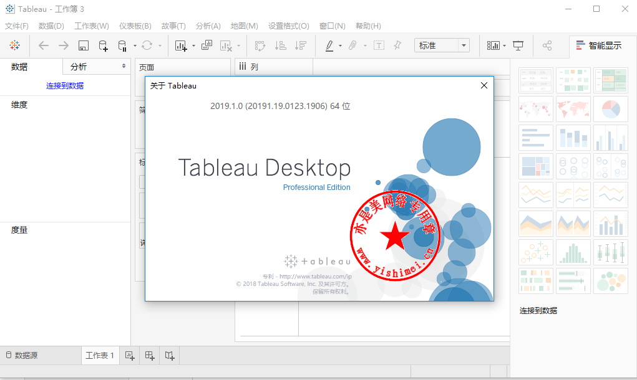Choose the scatter plot in Show Me
Image resolution: width=637 pixels, height=380 pixels.
536,252
